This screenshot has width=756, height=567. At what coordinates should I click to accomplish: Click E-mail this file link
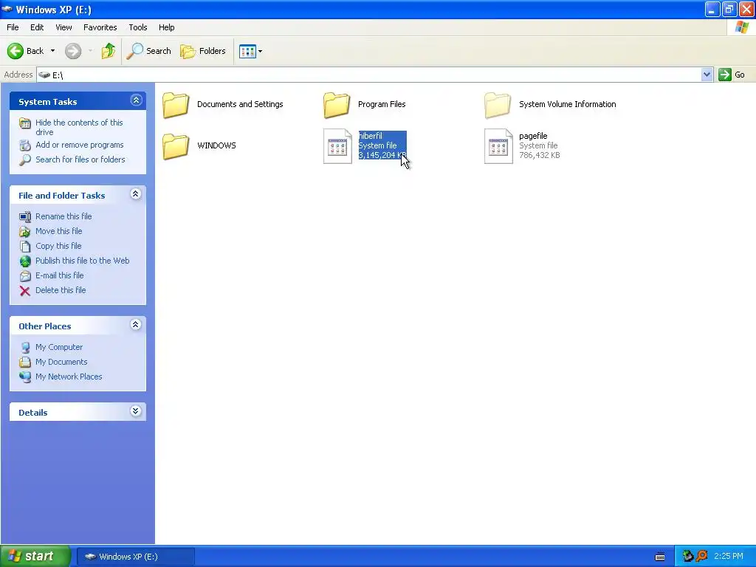pos(59,275)
